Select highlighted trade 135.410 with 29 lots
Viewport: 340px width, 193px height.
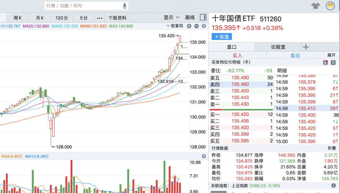(307, 108)
